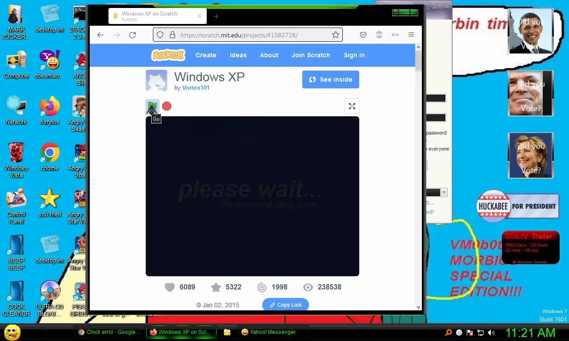The height and width of the screenshot is (341, 569).
Task: Open the About page
Action: [269, 55]
